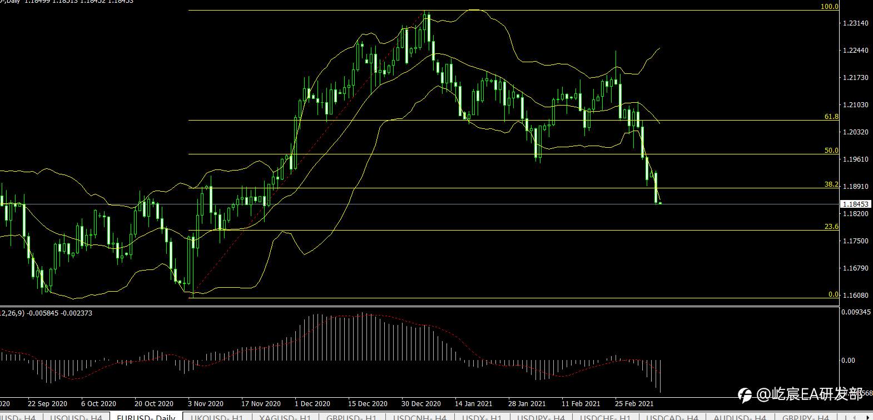This screenshot has height=420, width=873.
Task: Click the 3 Nov 2020 date label
Action: point(205,404)
